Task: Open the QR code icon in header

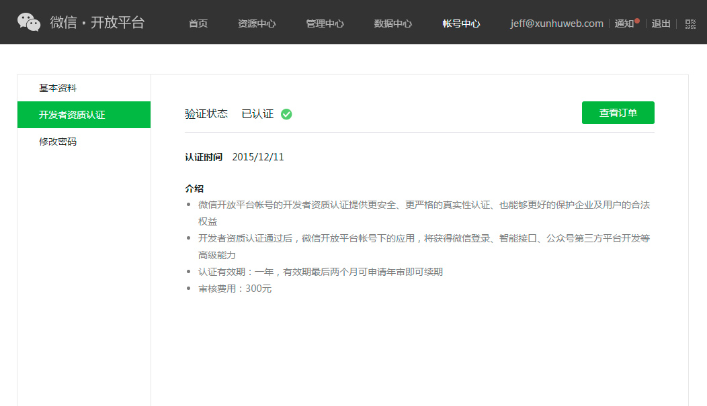Action: (690, 24)
